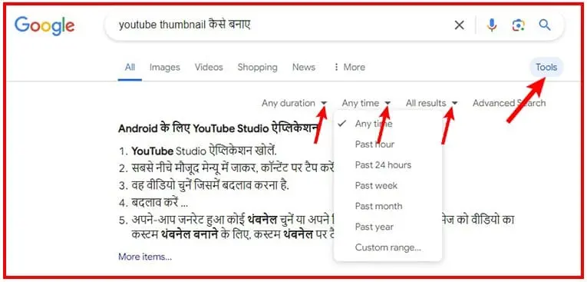Open the Shopping tab
587x282 pixels.
(258, 68)
